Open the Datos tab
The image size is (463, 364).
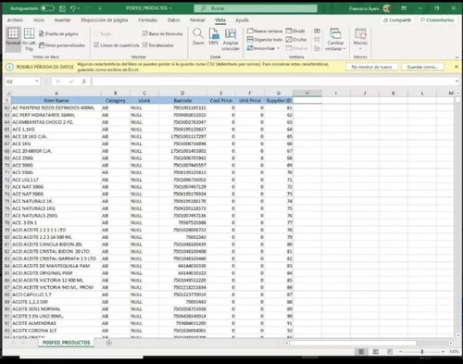(174, 20)
